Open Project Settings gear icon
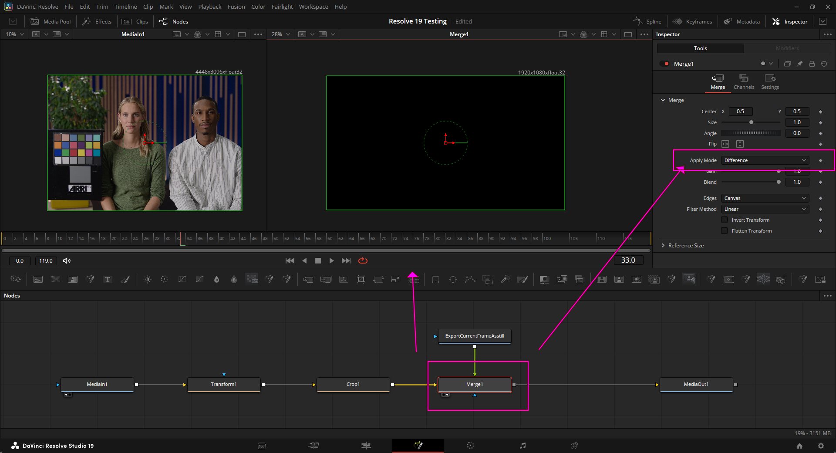This screenshot has height=453, width=836. (821, 446)
